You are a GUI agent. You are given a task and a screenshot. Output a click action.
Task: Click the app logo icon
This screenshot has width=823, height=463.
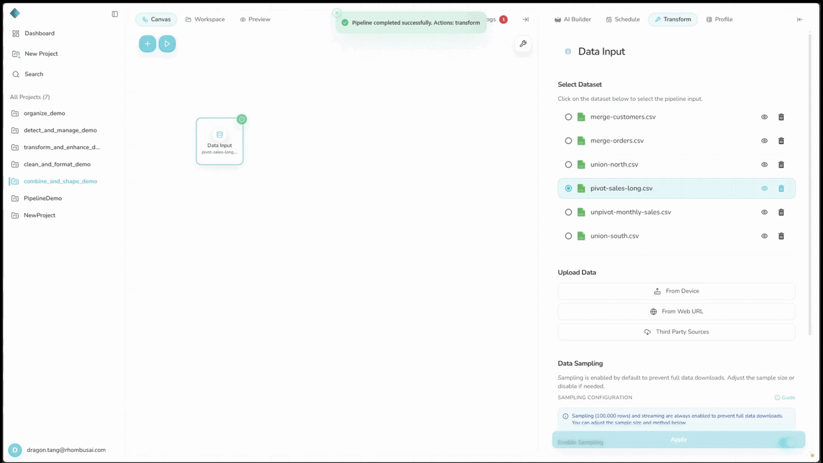point(15,14)
